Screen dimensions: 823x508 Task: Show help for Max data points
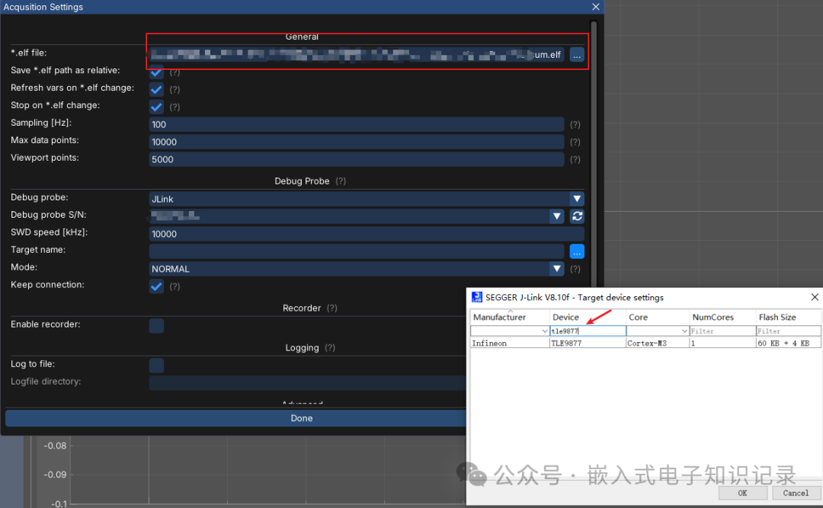click(x=575, y=142)
